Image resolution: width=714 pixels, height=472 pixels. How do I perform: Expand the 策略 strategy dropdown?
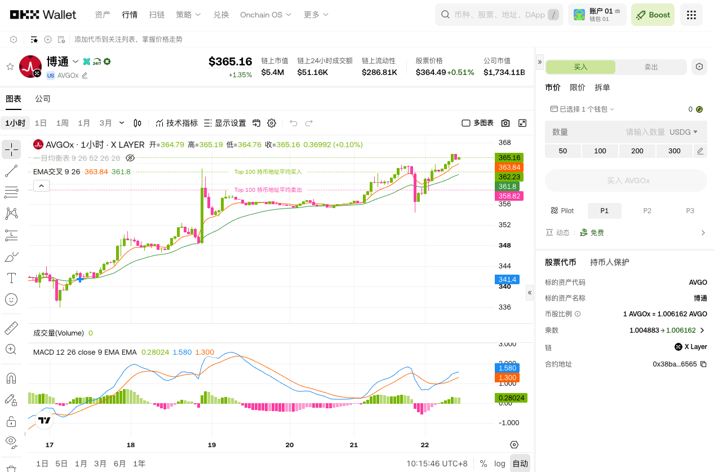coord(188,15)
